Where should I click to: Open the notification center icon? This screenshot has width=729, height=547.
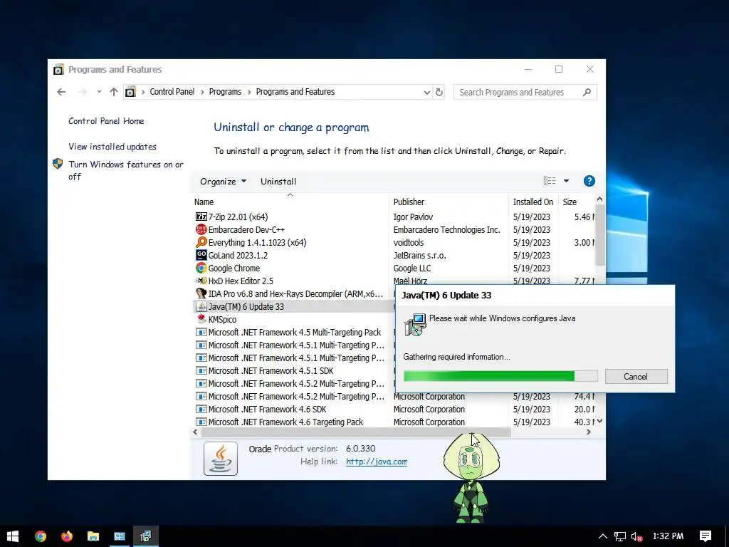click(706, 536)
